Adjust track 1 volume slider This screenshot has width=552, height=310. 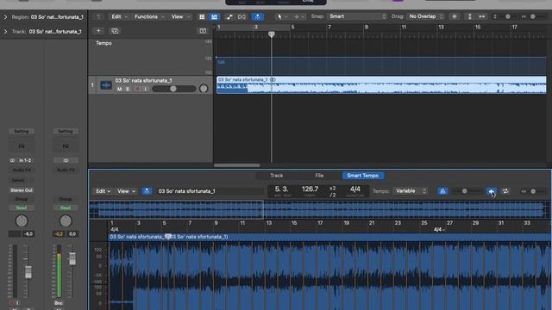coord(174,89)
